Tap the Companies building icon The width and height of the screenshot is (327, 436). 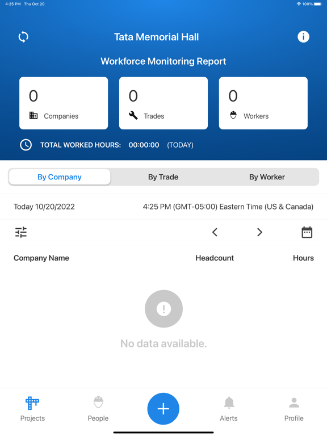33,115
